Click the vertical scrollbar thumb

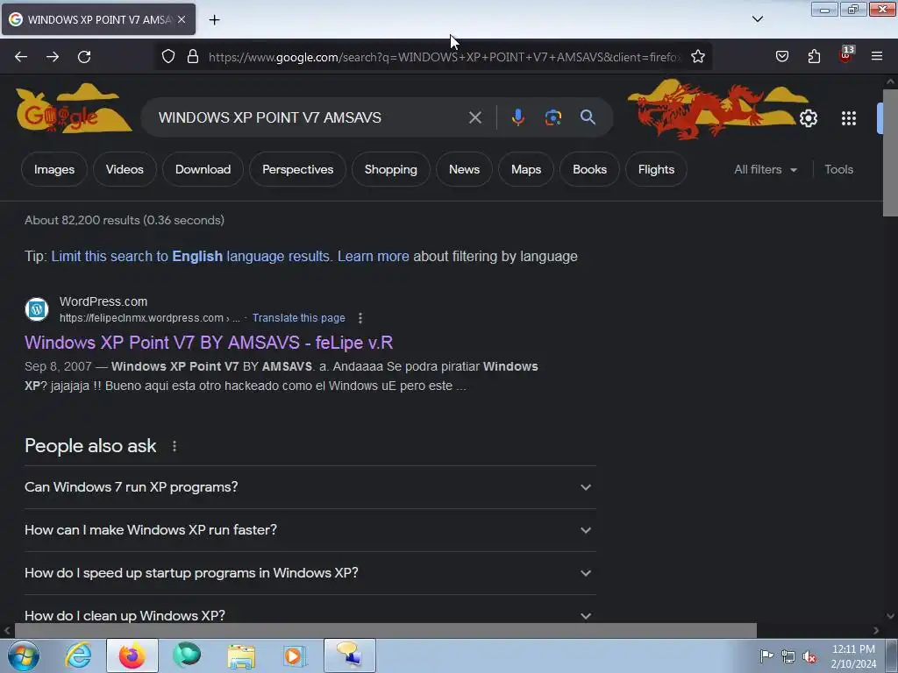(x=890, y=152)
